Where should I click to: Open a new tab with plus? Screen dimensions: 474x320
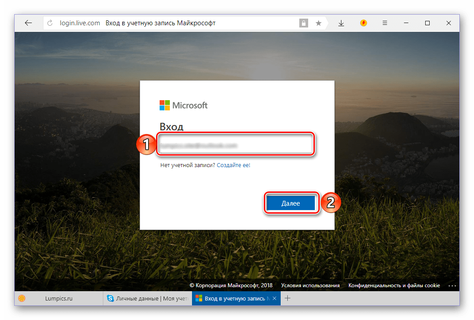pos(287,298)
